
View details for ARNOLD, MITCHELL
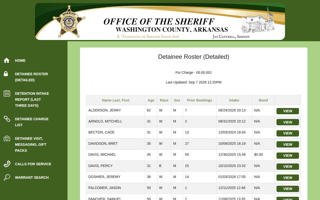pos(287,122)
